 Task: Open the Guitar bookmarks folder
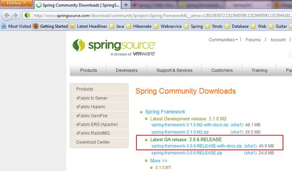click(x=277, y=26)
